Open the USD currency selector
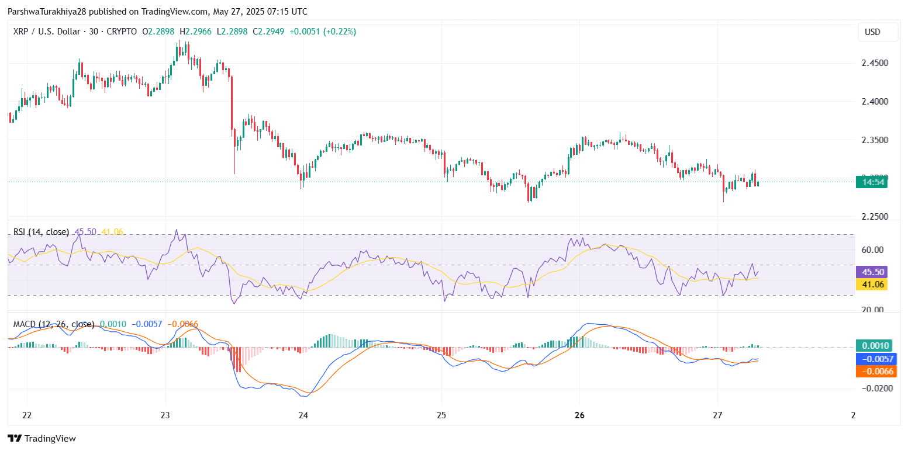908x451 pixels. tap(872, 32)
